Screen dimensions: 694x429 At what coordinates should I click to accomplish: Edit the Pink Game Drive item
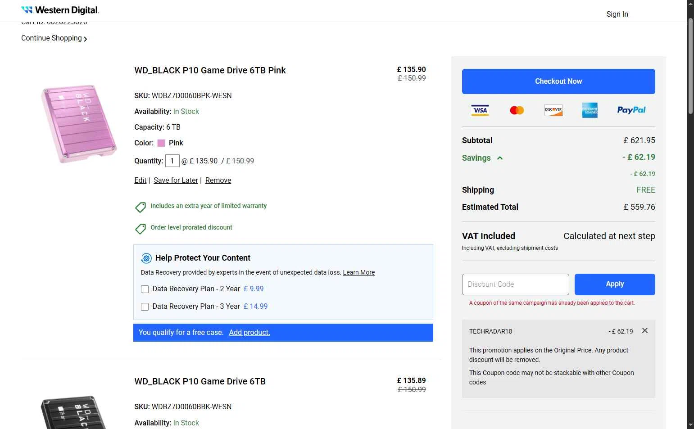click(141, 180)
